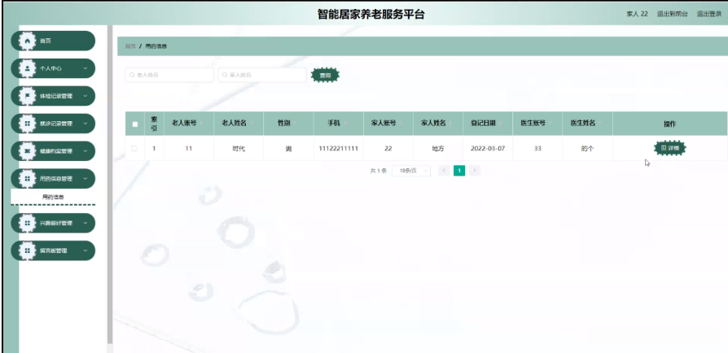Click search icon in 老人姓名 field
This screenshot has width=728, height=353.
[x=132, y=75]
